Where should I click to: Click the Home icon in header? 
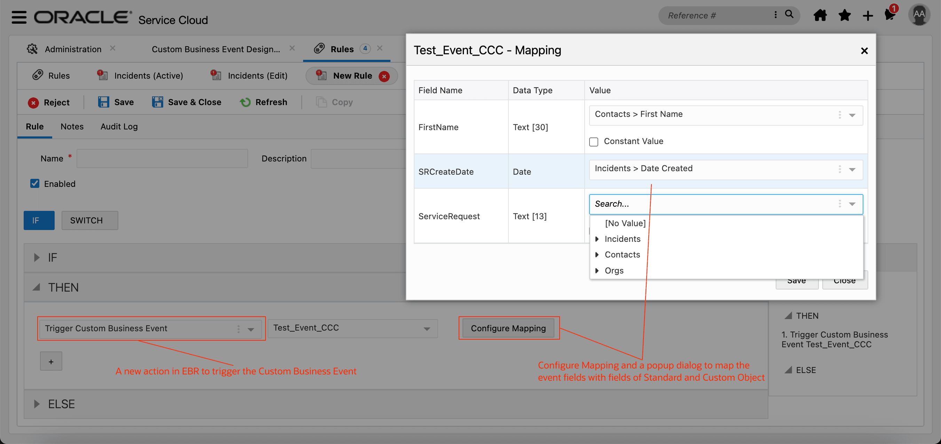coord(820,16)
